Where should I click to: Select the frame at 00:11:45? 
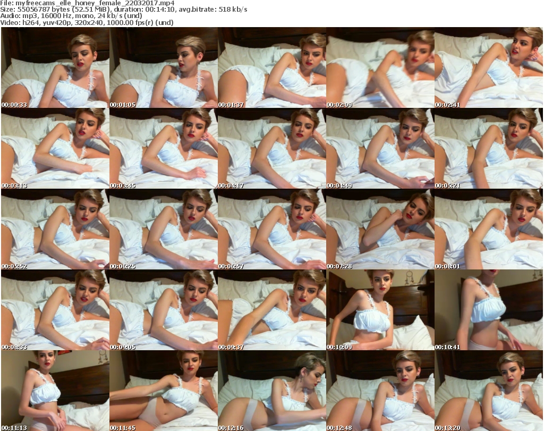point(164,391)
